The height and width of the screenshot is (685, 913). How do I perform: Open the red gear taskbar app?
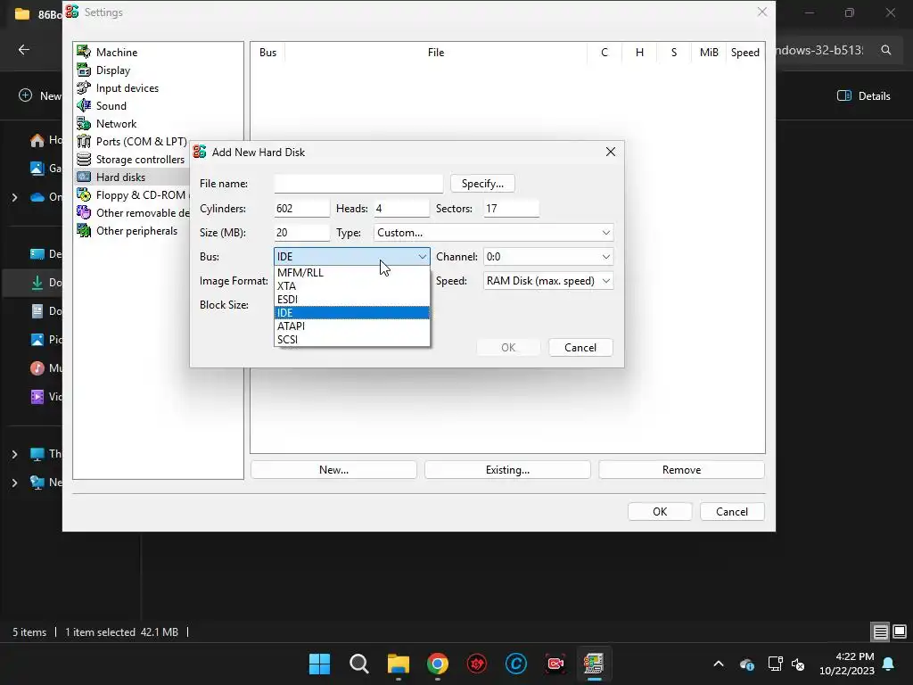pyautogui.click(x=477, y=664)
